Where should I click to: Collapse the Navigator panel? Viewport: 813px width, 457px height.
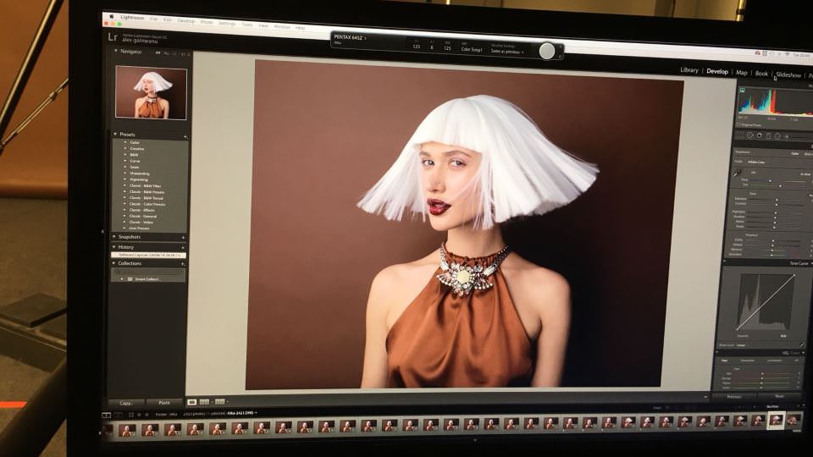point(116,52)
